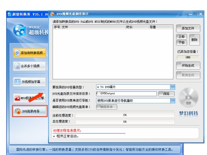Open 为视频加字幕 option
Image resolution: width=207 pixels, height=155 pixels.
click(x=29, y=82)
